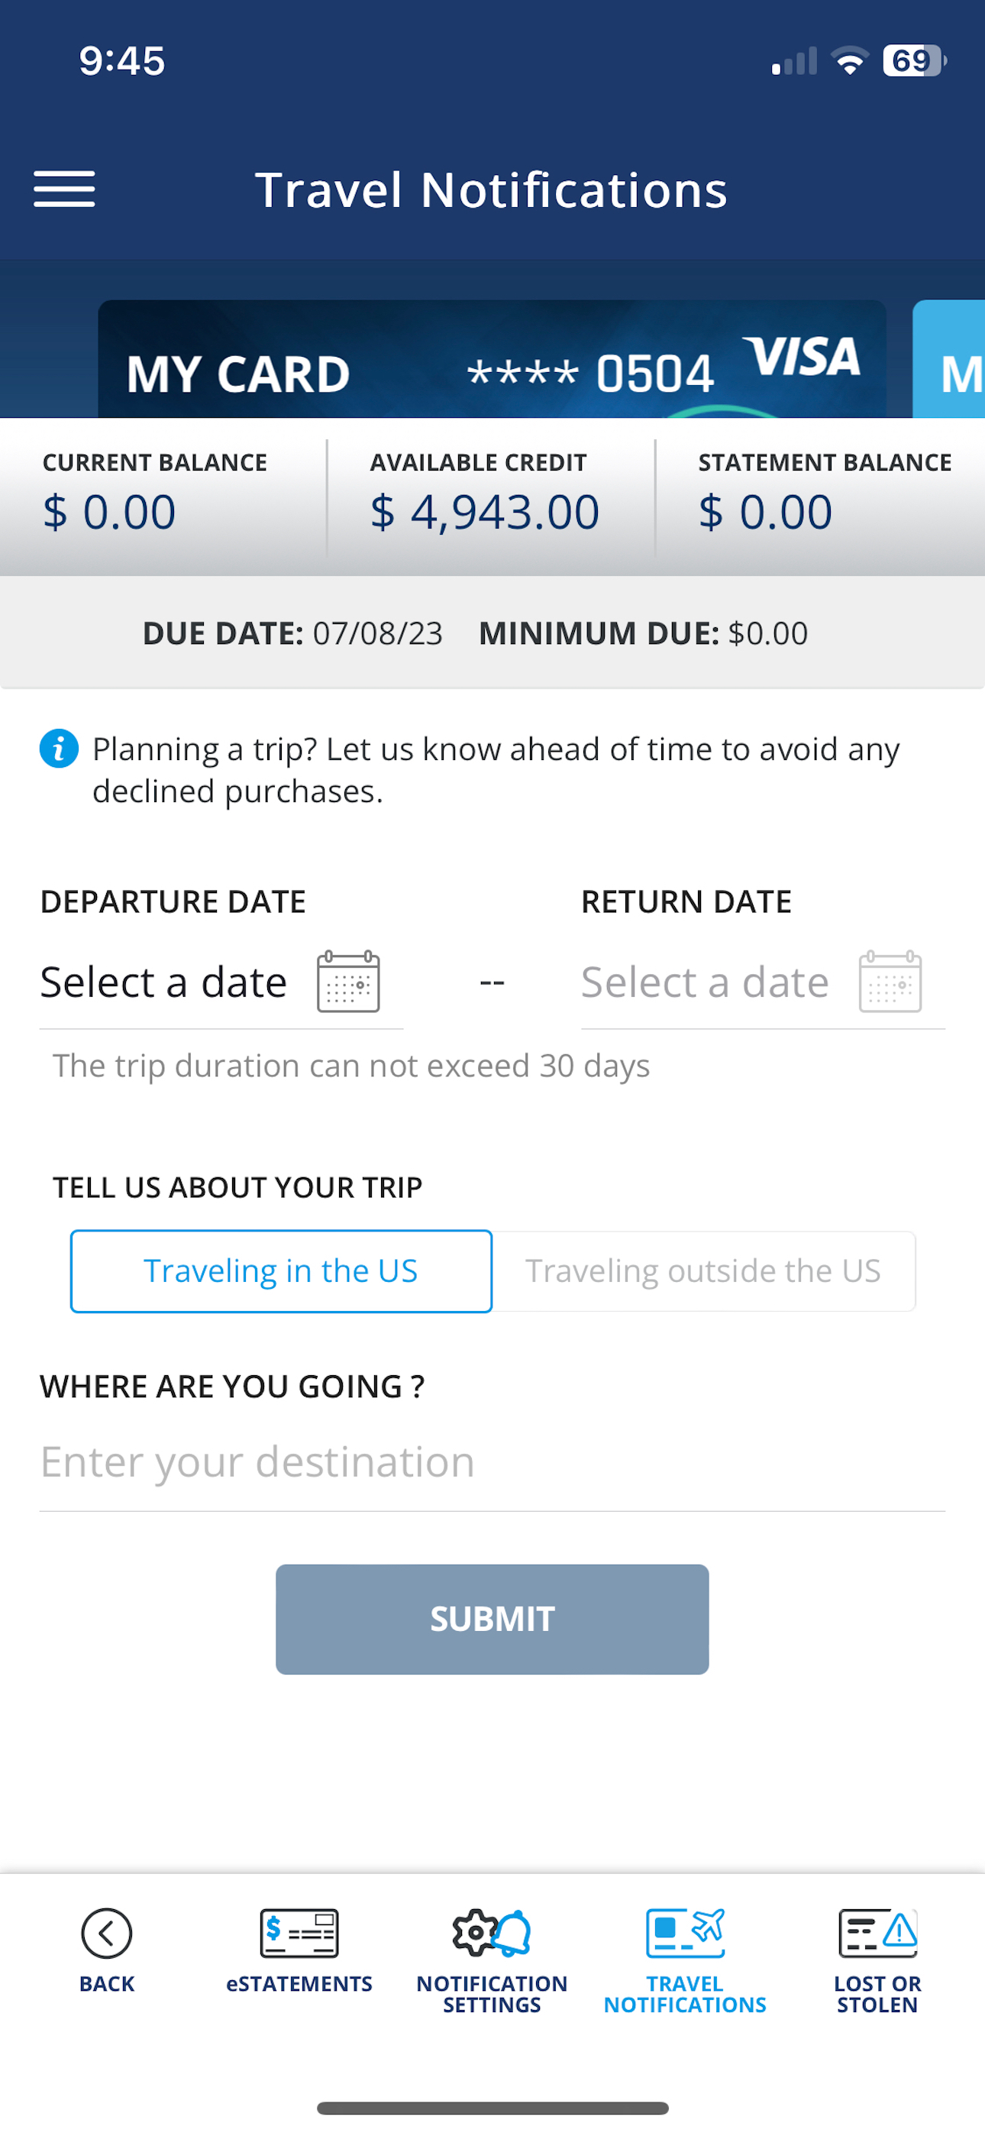Open the departure date calendar icon
The image size is (985, 2136).
click(348, 982)
